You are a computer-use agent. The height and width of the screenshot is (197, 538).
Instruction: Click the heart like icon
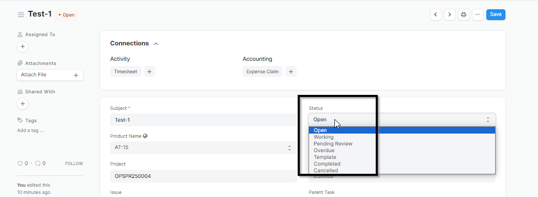tap(20, 163)
